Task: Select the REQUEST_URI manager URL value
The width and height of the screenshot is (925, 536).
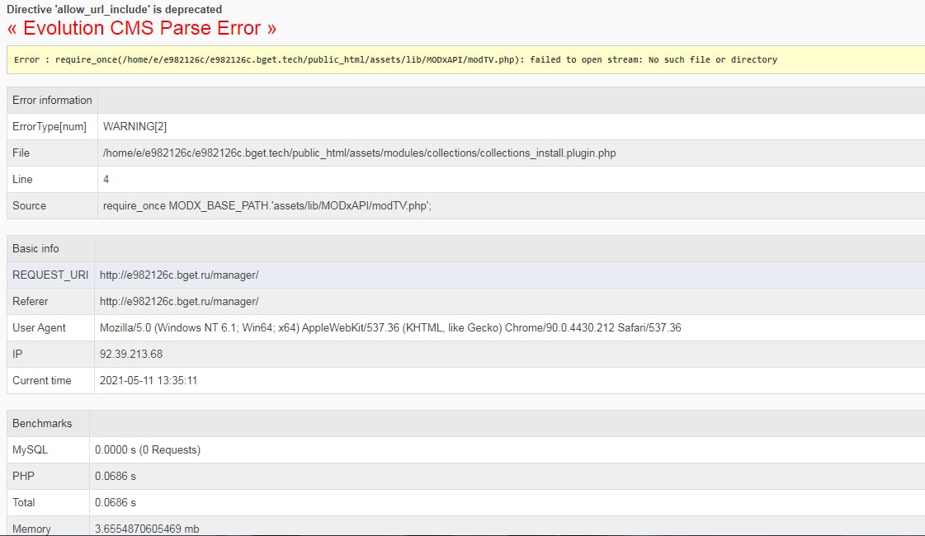Action: click(x=179, y=275)
